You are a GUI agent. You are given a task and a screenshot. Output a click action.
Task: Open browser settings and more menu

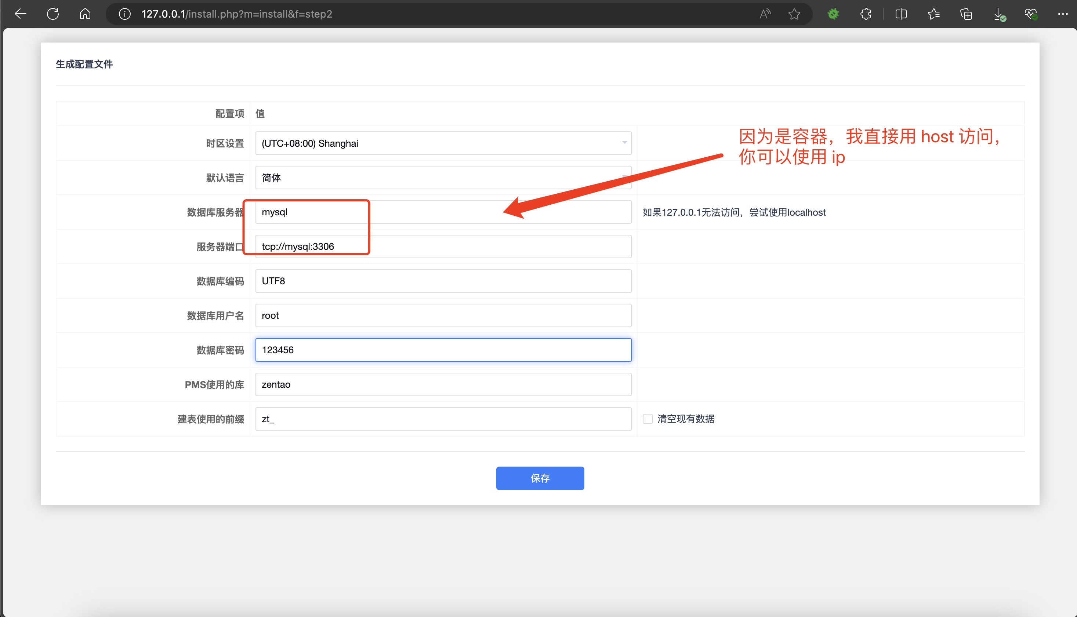[x=1063, y=14]
